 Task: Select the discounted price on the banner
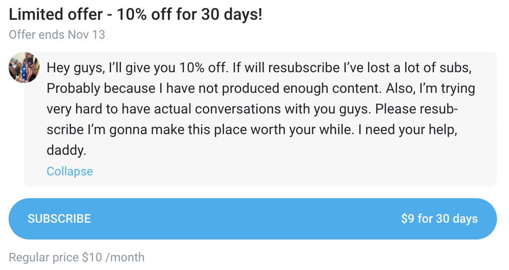point(440,218)
